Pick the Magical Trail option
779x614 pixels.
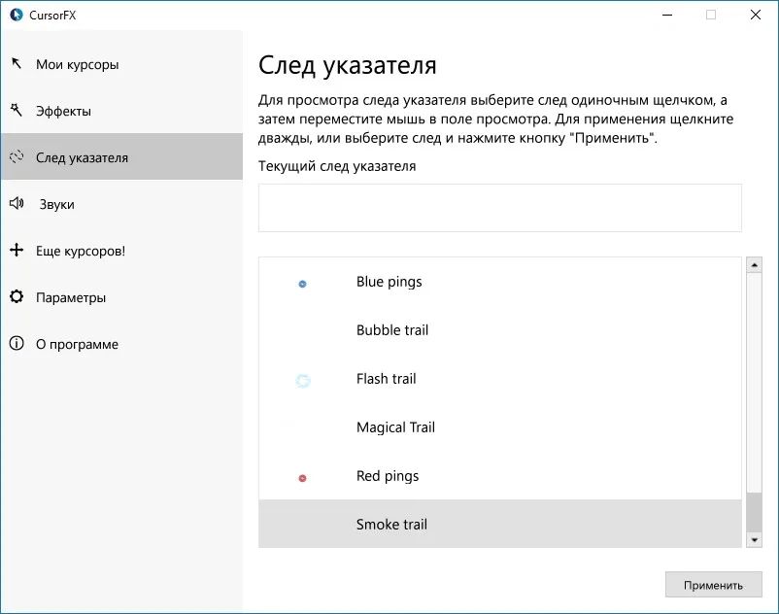click(x=500, y=427)
